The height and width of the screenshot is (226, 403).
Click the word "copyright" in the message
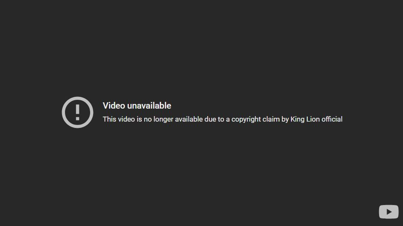click(x=246, y=119)
